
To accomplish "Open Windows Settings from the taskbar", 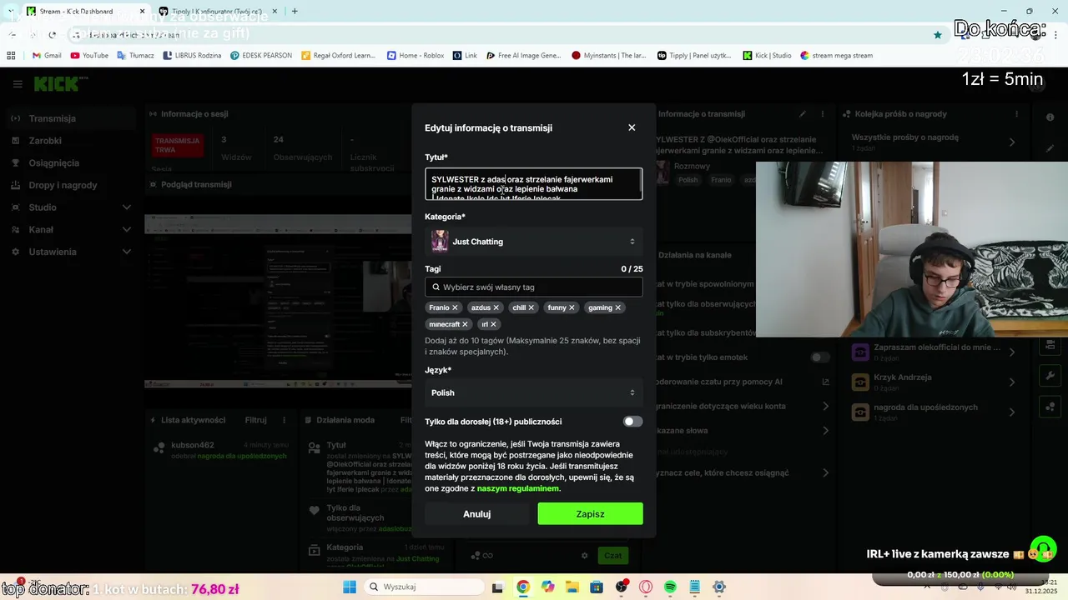I will 719,587.
